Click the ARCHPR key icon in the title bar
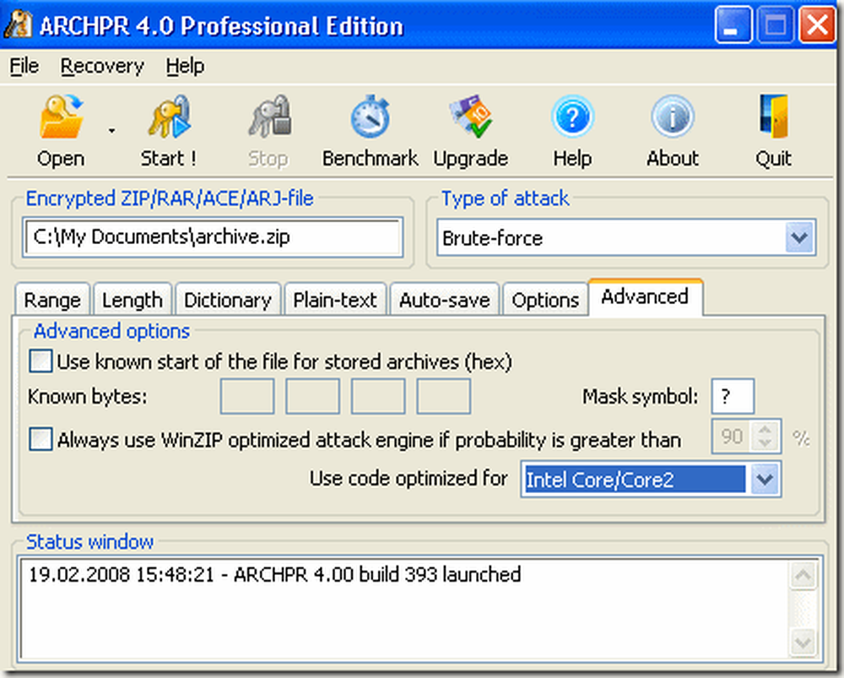The width and height of the screenshot is (844, 678). click(18, 24)
